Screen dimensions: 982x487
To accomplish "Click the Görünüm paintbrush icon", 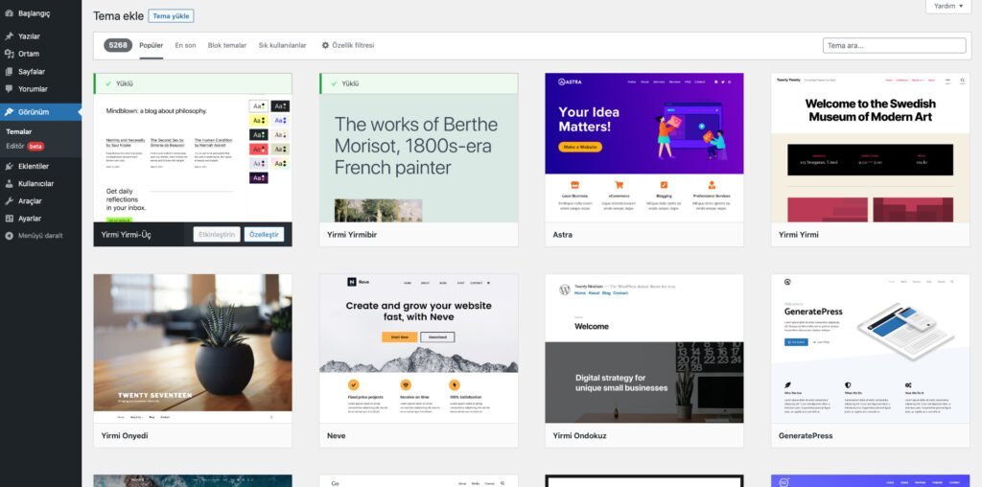I will (9, 112).
